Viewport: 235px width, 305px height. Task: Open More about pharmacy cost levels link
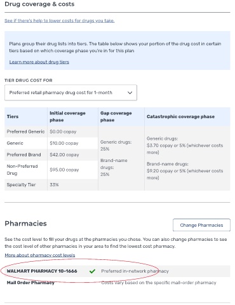(x=40, y=255)
